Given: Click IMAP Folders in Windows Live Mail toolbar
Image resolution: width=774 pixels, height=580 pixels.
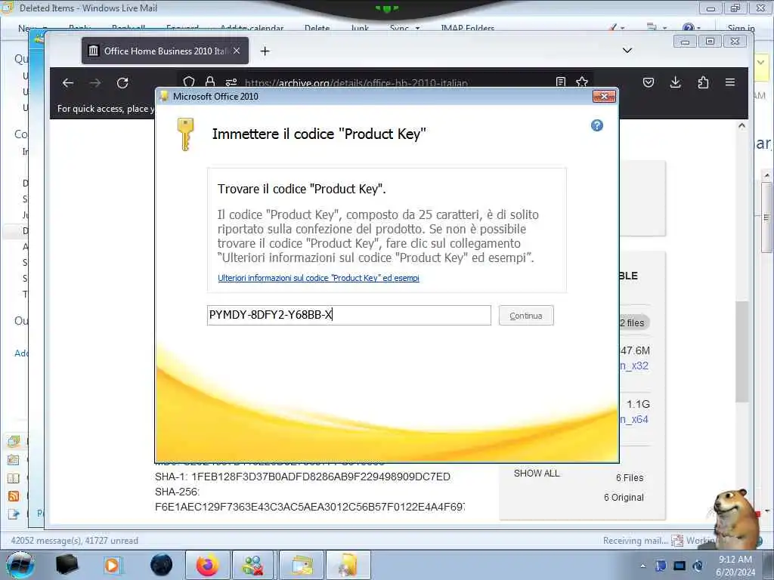Looking at the screenshot, I should coord(467,29).
